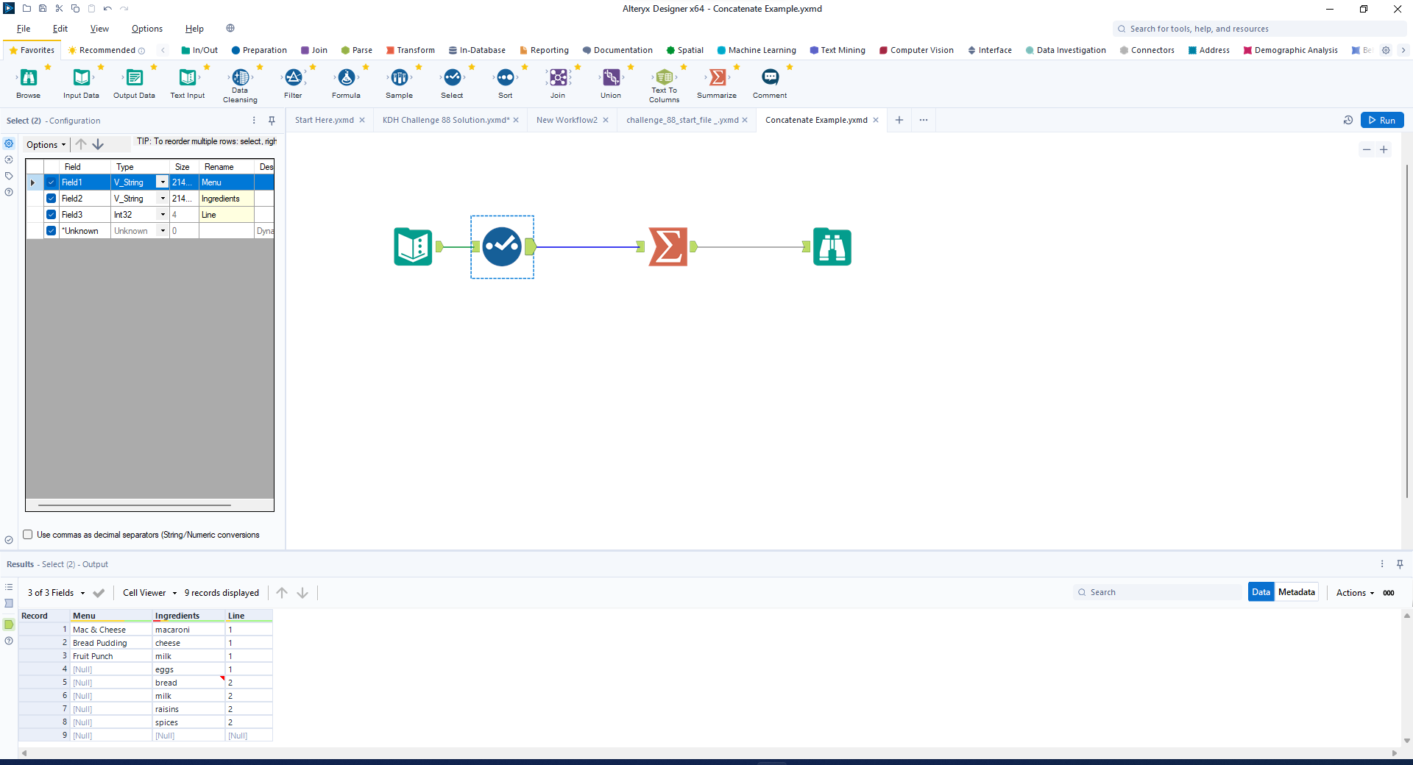Open the Help menu
This screenshot has width=1413, height=765.
tap(194, 29)
